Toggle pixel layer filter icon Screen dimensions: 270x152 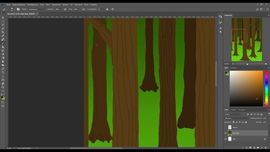click(248, 114)
